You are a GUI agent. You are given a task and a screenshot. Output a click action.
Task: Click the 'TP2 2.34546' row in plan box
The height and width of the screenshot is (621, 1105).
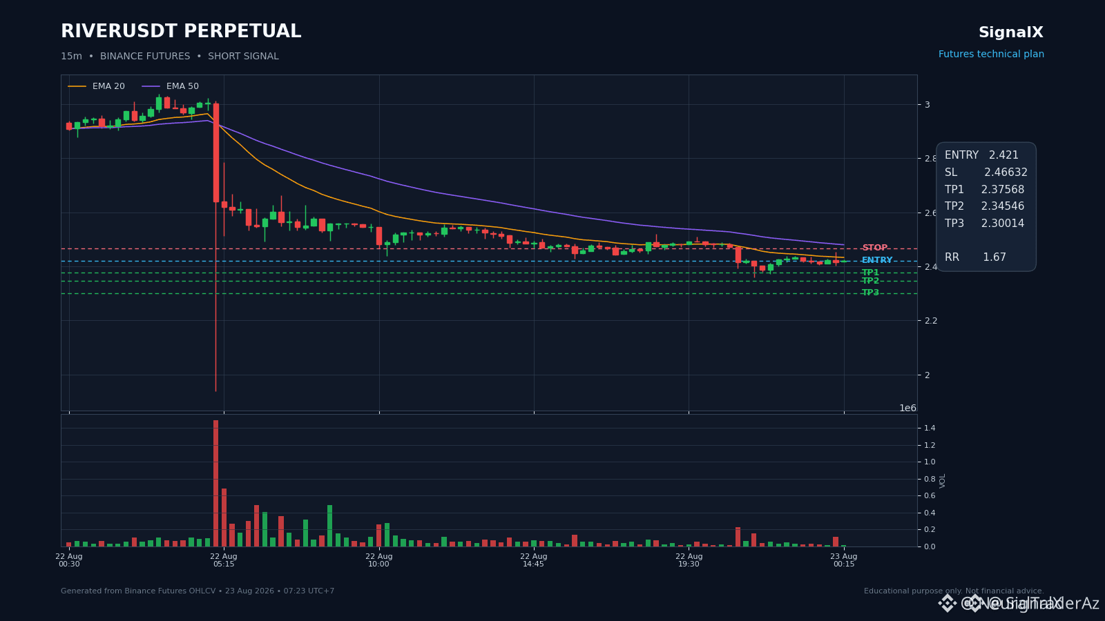pyautogui.click(x=985, y=206)
